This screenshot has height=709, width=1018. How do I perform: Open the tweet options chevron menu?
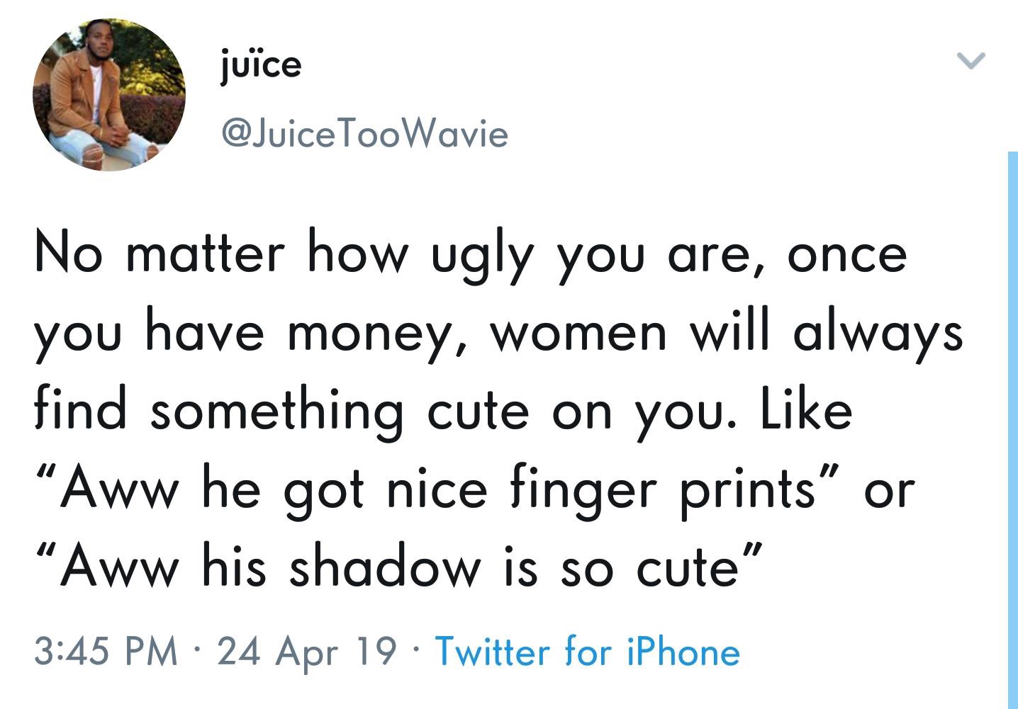(971, 62)
